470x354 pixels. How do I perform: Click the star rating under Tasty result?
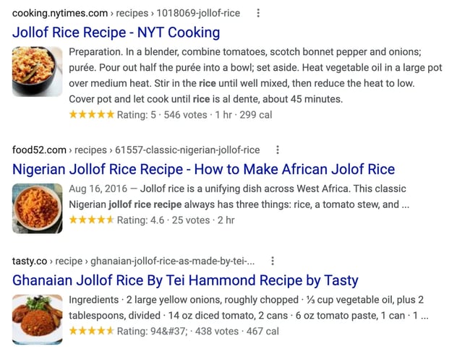pos(91,331)
